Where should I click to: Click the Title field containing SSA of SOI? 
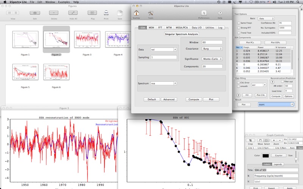[276, 170]
